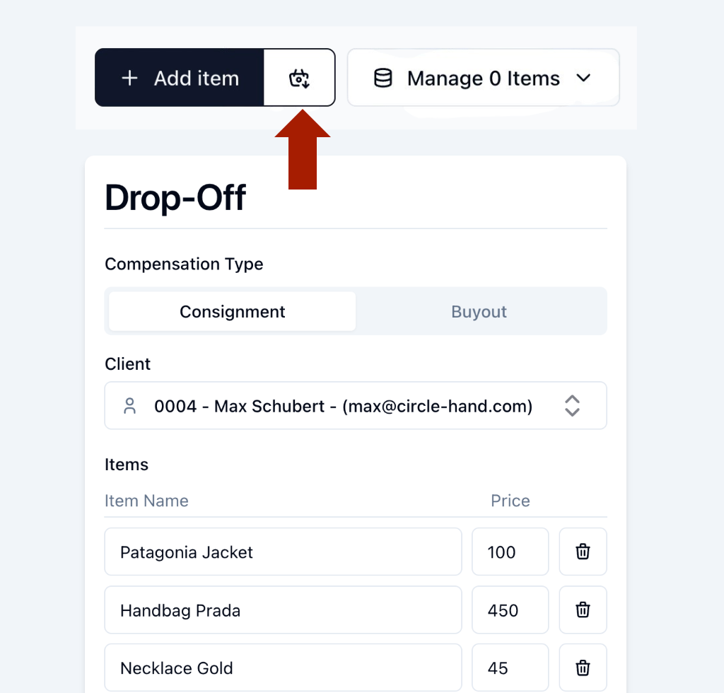Viewport: 724px width, 693px height.
Task: Click the person icon in Client field
Action: (130, 406)
